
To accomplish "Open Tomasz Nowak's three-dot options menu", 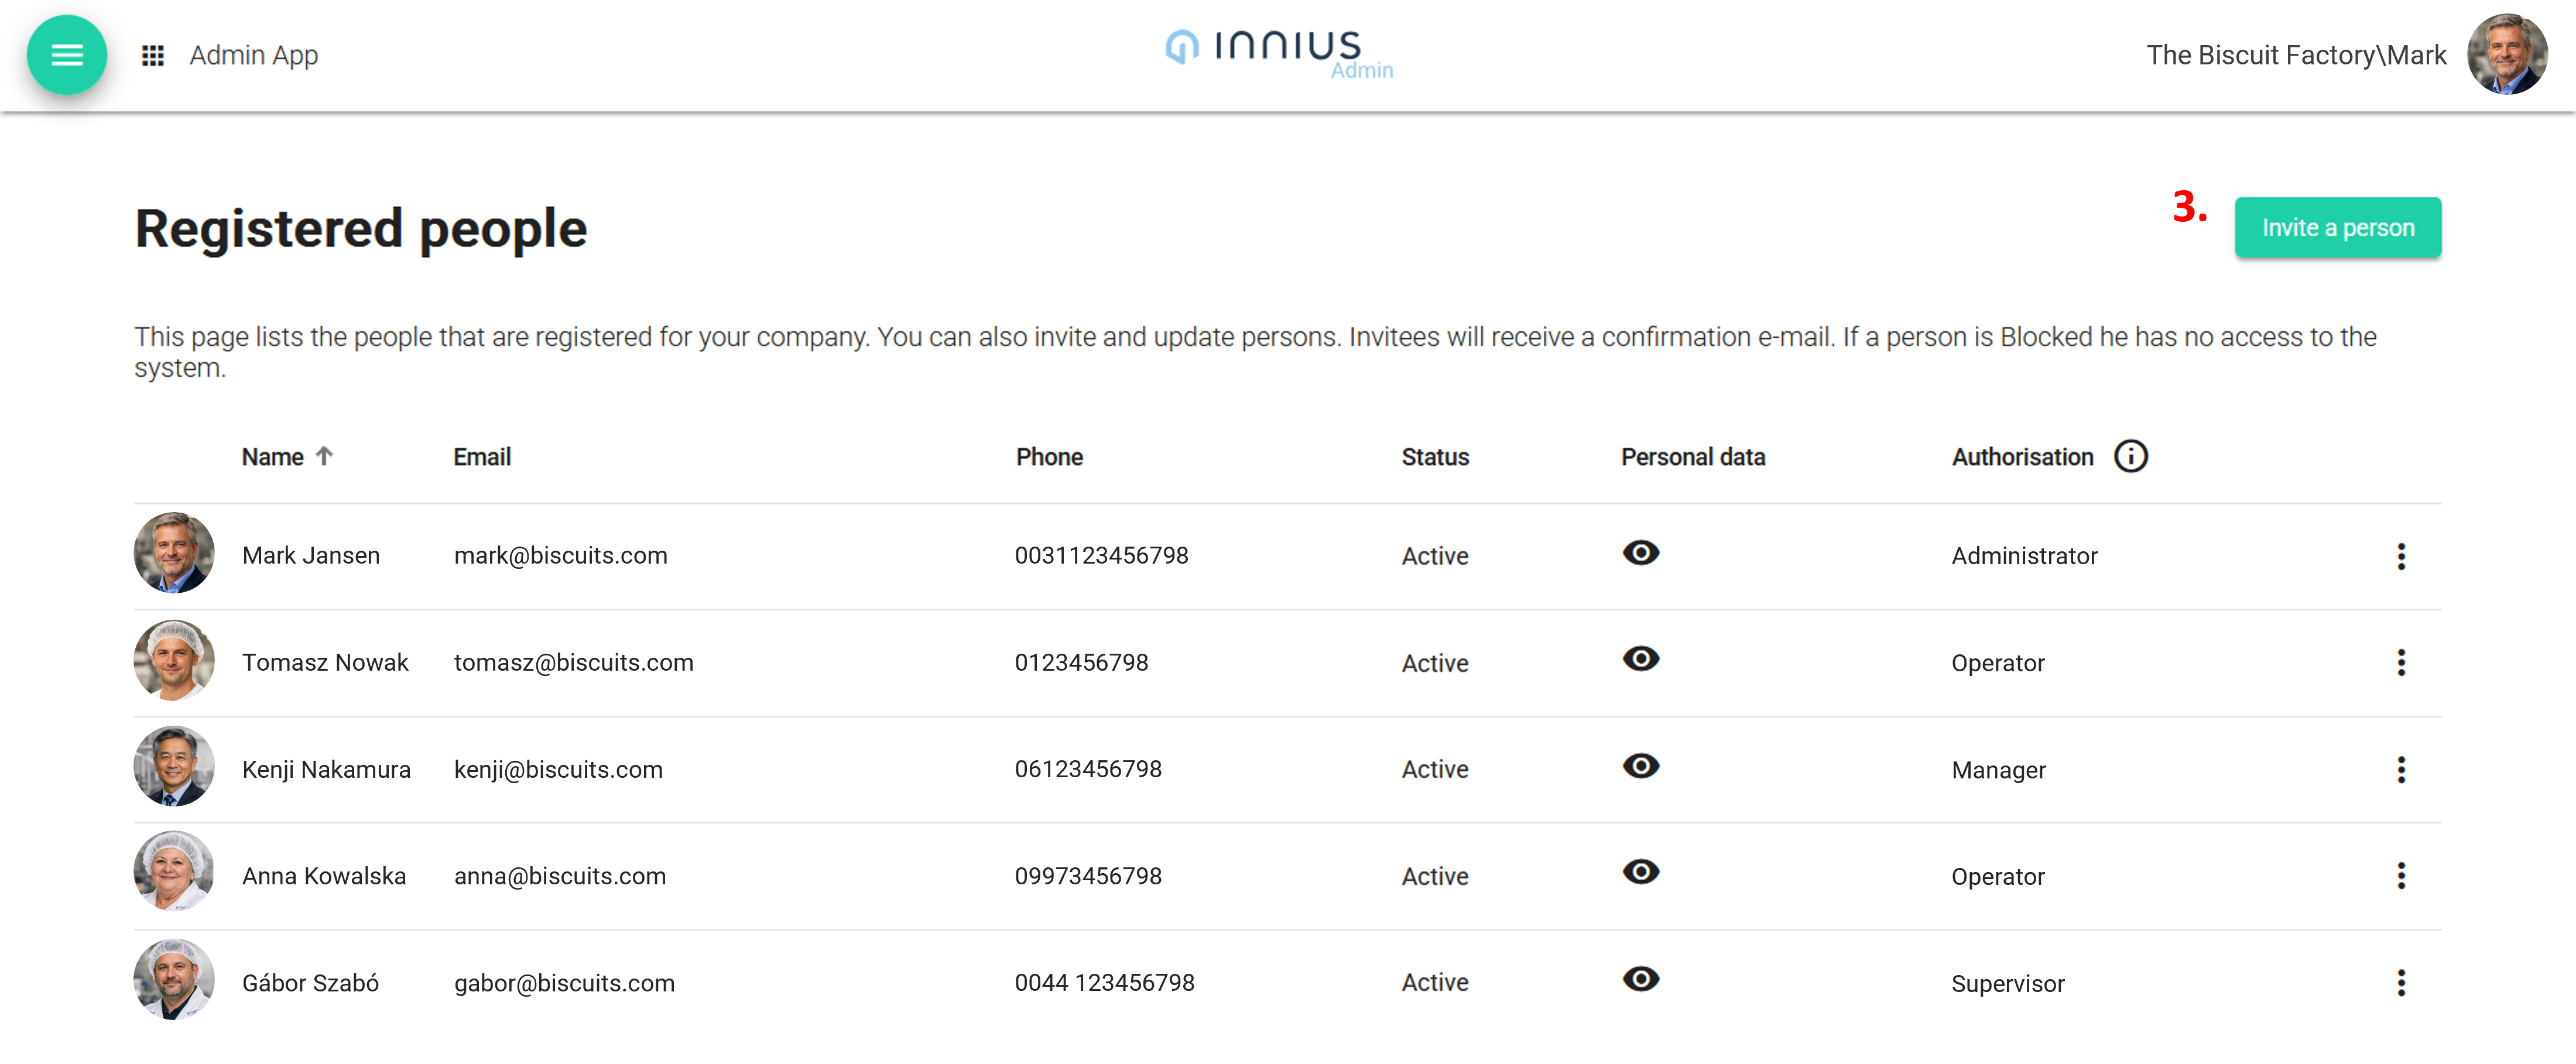I will pos(2400,663).
